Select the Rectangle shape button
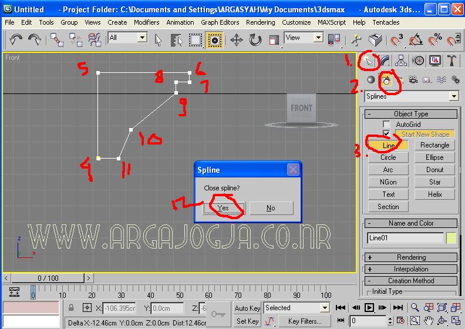The image size is (465, 329). (434, 145)
